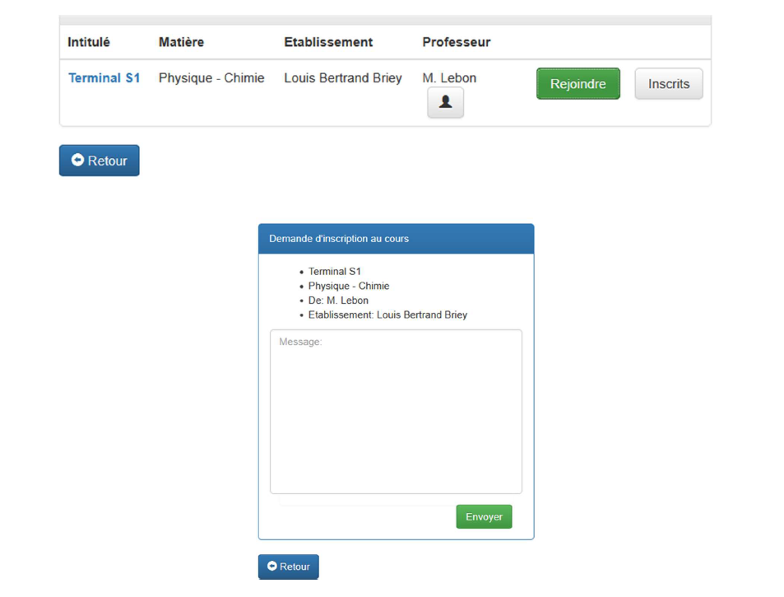Click the arrow icon on the large Retour button
The image size is (784, 597).
pos(77,161)
